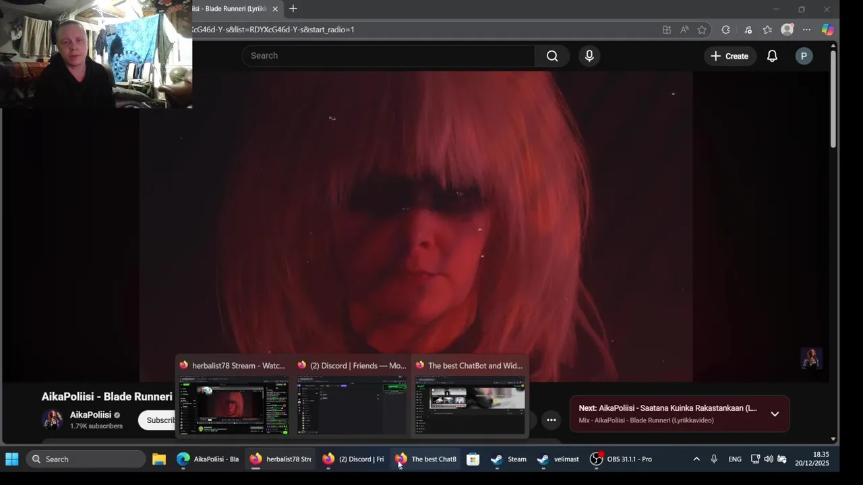Open Edge Settings and more menu
The height and width of the screenshot is (485, 863).
[x=806, y=30]
